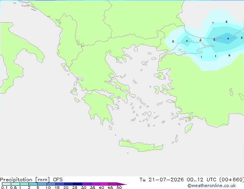Select the legend swatch between 5 and 10
This screenshot has height=189, width=244.
(x=42, y=184)
